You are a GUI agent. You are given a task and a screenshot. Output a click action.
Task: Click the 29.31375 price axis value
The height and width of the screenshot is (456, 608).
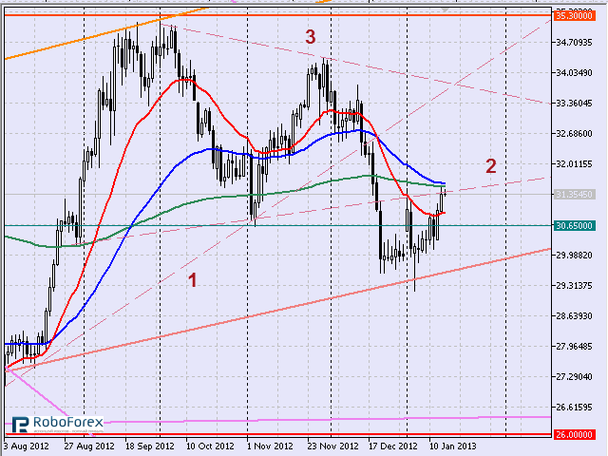coord(574,286)
